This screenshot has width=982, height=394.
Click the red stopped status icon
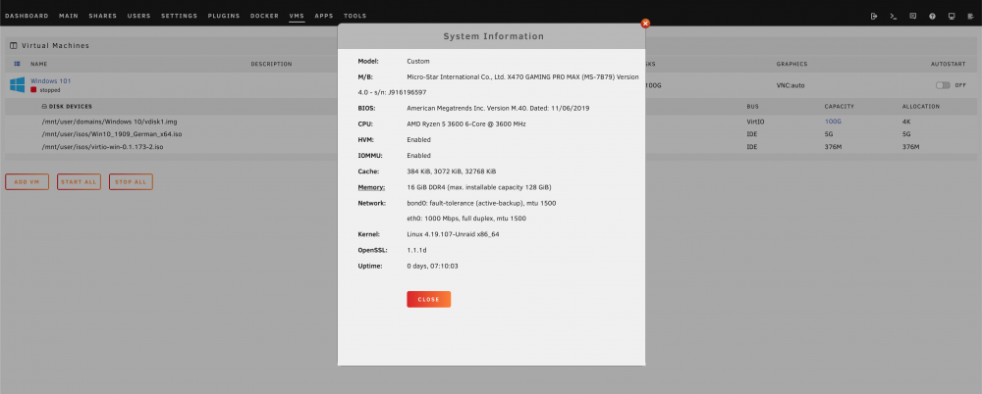tap(33, 90)
